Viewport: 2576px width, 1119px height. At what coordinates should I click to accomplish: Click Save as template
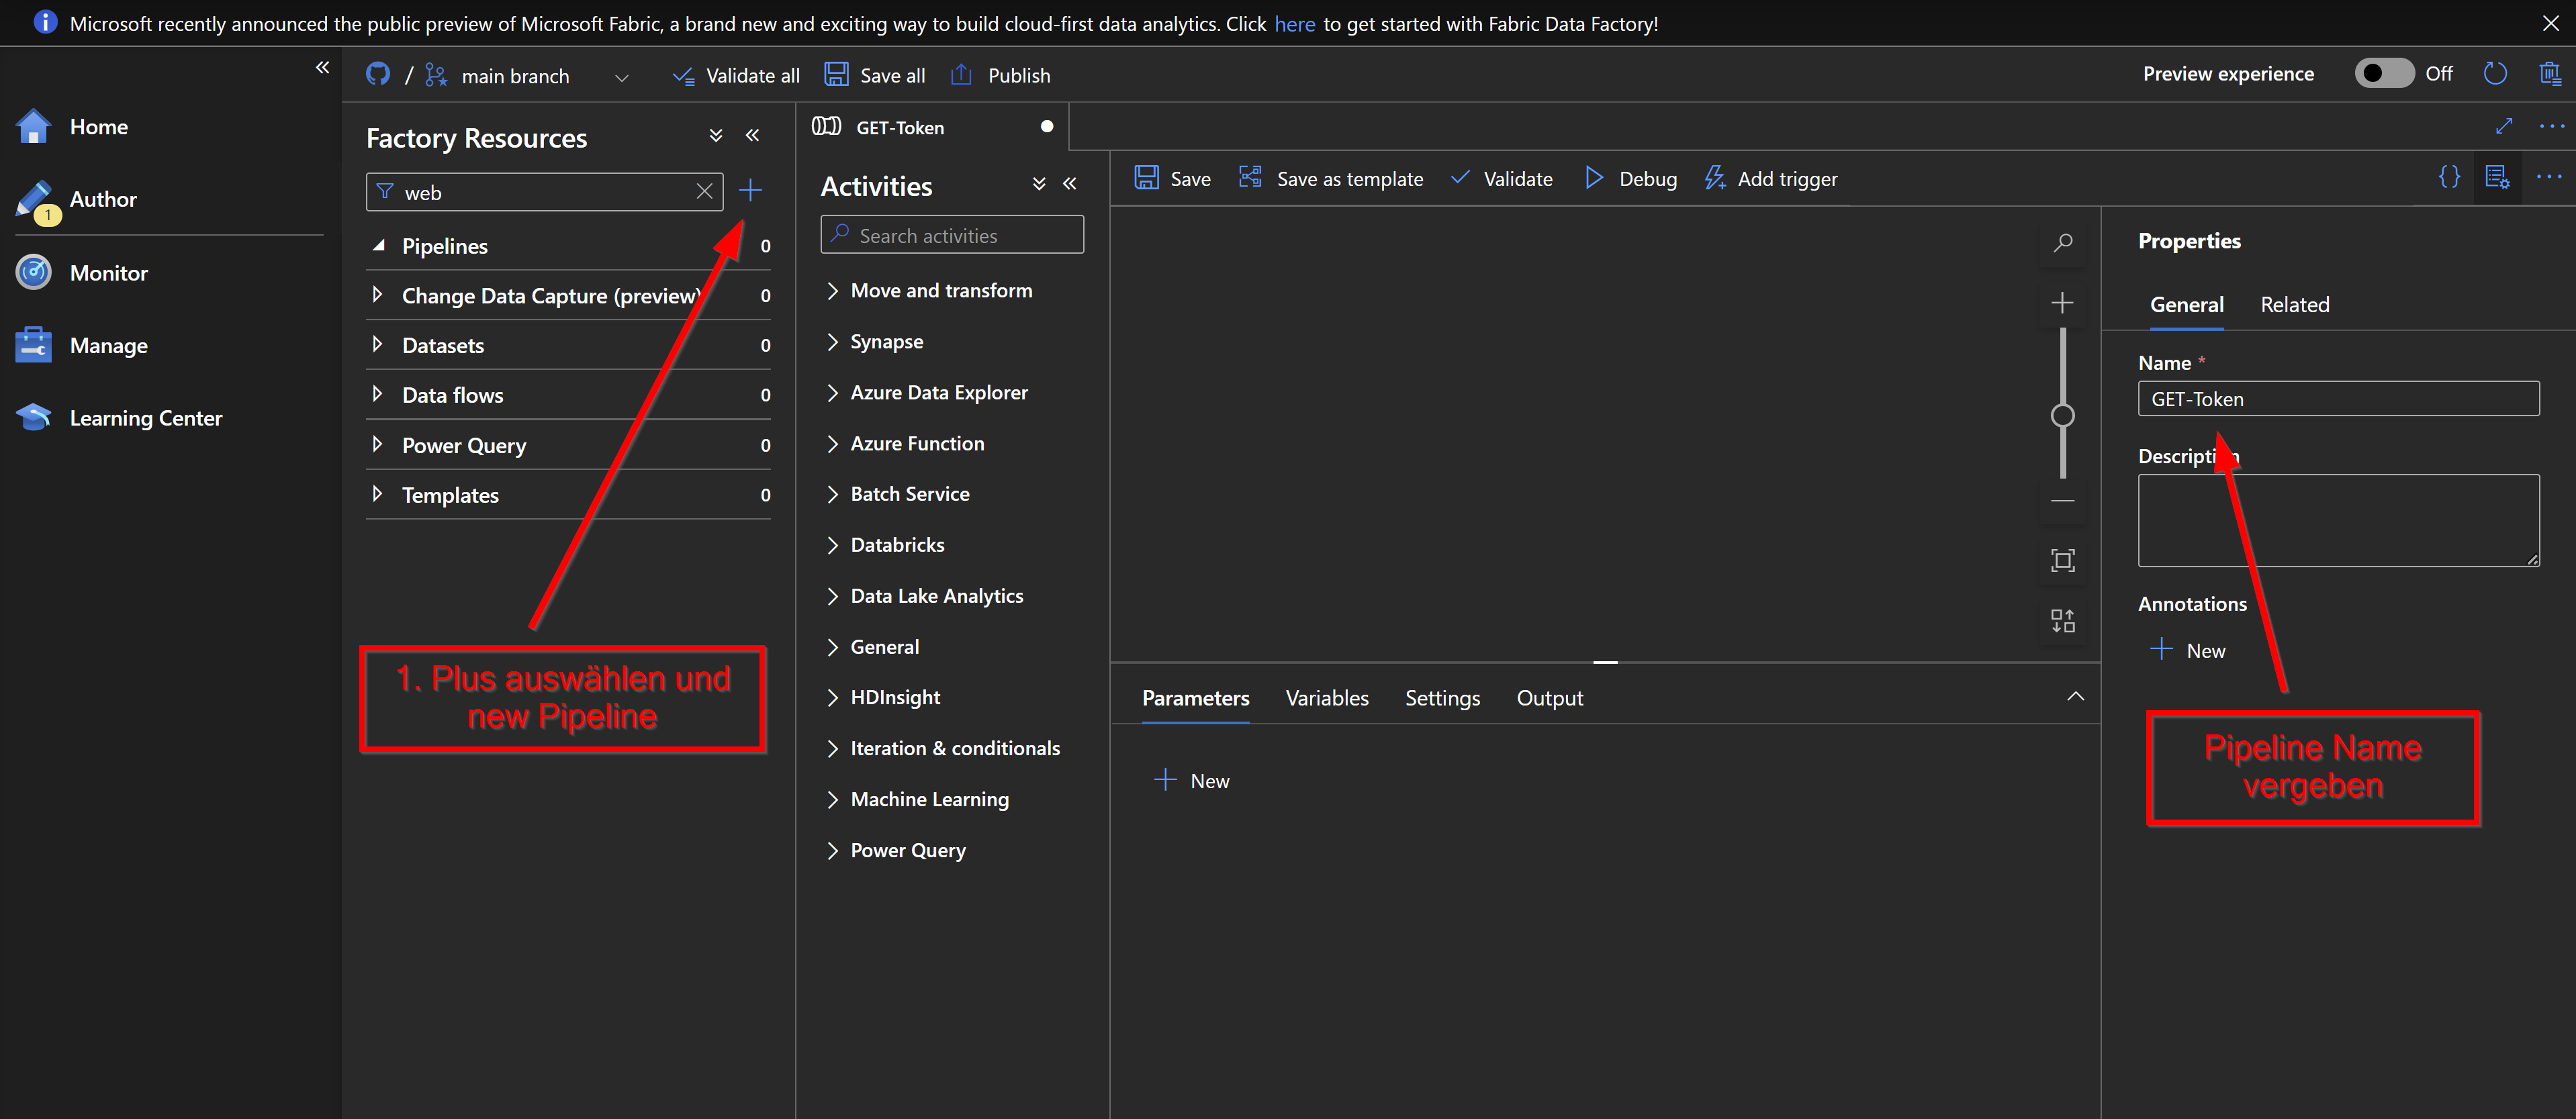pos(1331,178)
